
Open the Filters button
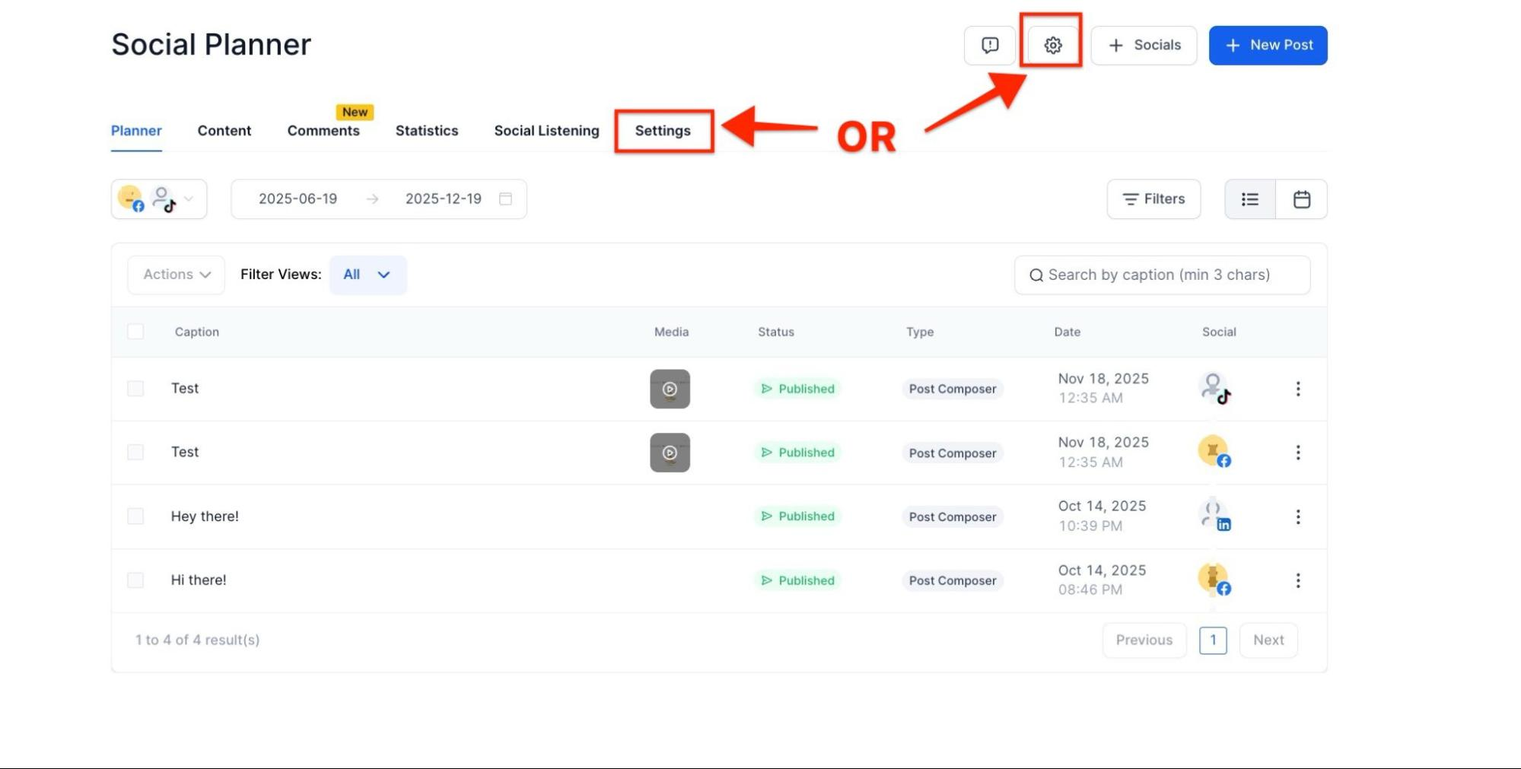click(1154, 199)
